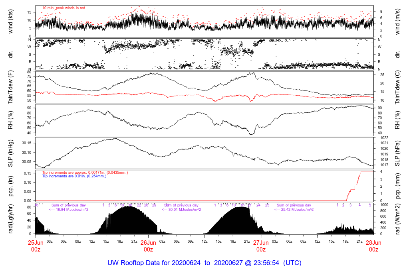409x279 pixels.
Task: Select the 'Tair/Tdew (F)' axis label
Action: [x=11, y=87]
